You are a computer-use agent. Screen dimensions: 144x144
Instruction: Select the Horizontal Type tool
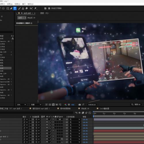[15, 8]
